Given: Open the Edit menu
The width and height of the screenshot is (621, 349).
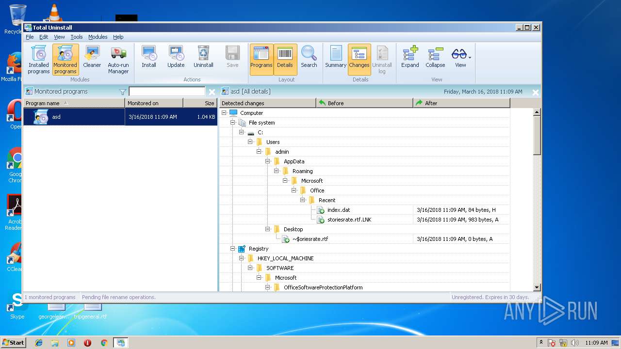Looking at the screenshot, I should point(44,37).
